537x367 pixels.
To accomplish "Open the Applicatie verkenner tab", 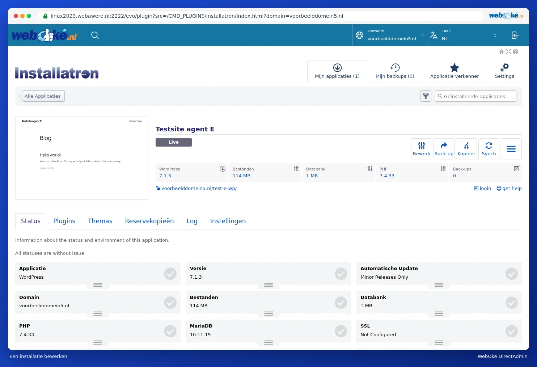I will pos(454,71).
